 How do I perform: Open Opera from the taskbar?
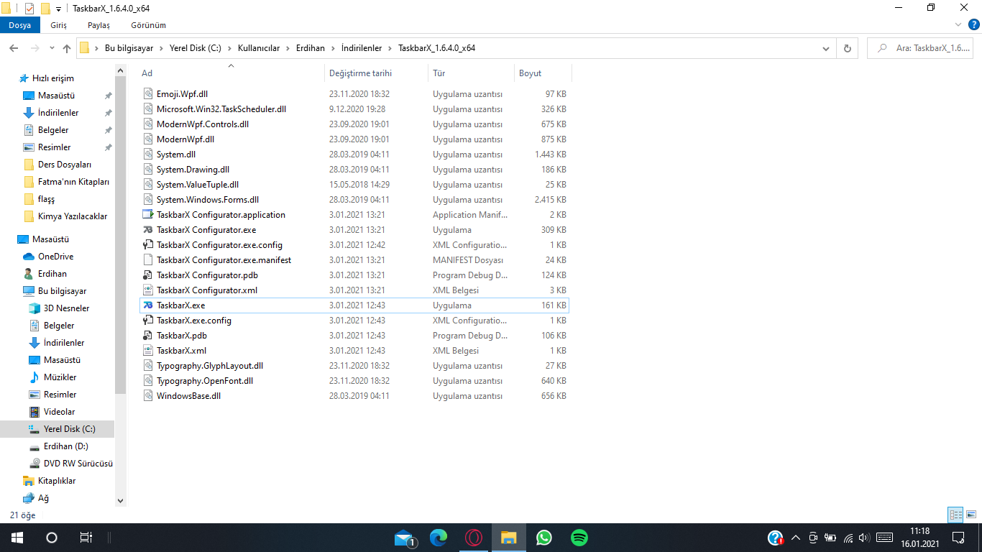click(473, 538)
